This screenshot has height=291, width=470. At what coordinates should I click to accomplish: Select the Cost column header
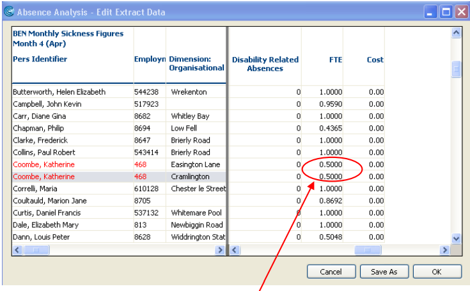coord(375,59)
